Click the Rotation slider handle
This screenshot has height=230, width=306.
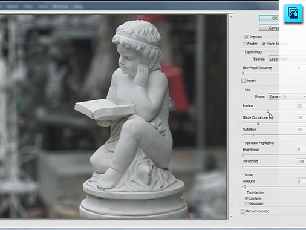pos(253,135)
